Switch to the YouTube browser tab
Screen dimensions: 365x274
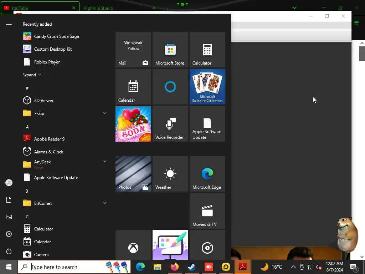[x=40, y=8]
